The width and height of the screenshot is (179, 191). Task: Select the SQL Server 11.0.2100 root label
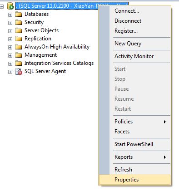pos(57,6)
